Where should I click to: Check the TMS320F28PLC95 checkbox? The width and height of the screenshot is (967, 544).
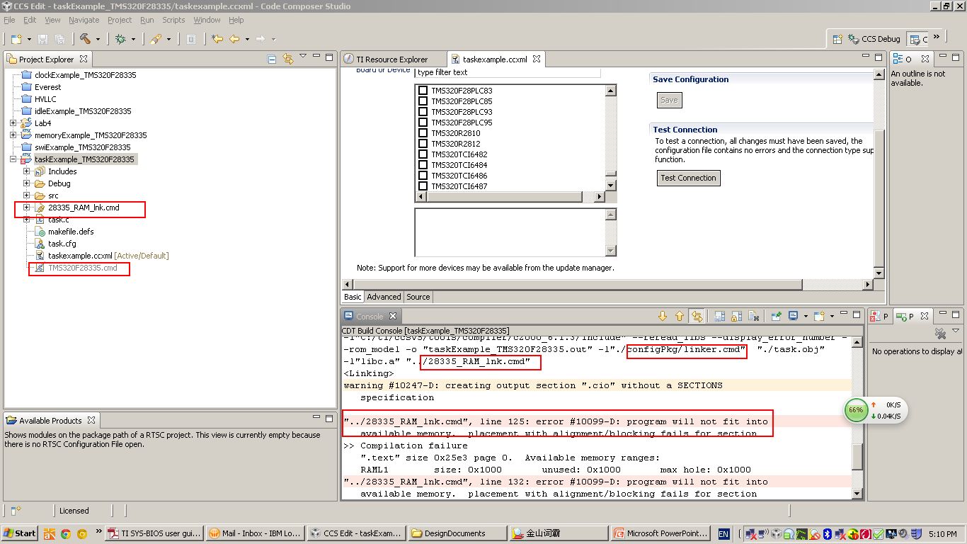click(x=423, y=123)
